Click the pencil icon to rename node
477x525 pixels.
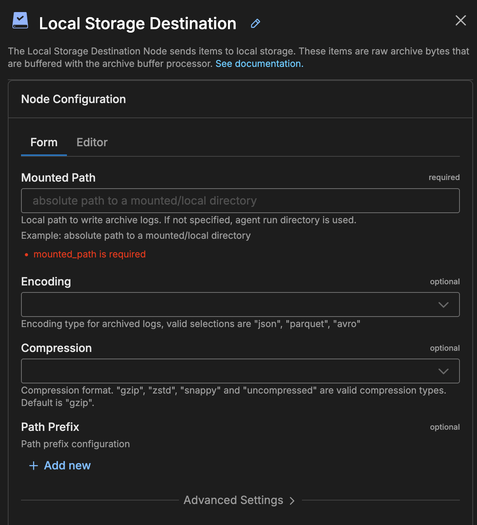(255, 24)
